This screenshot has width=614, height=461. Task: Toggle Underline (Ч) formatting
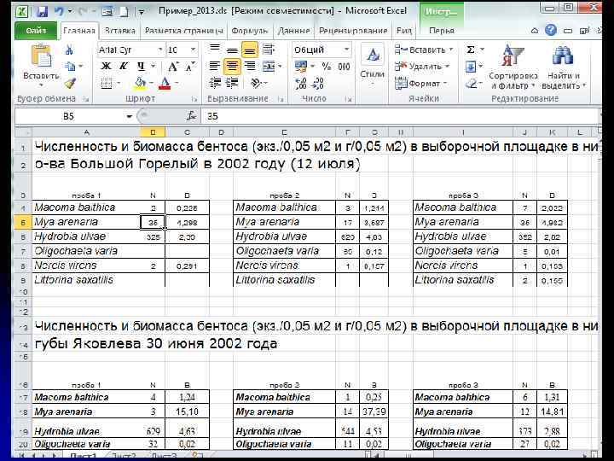pos(141,67)
